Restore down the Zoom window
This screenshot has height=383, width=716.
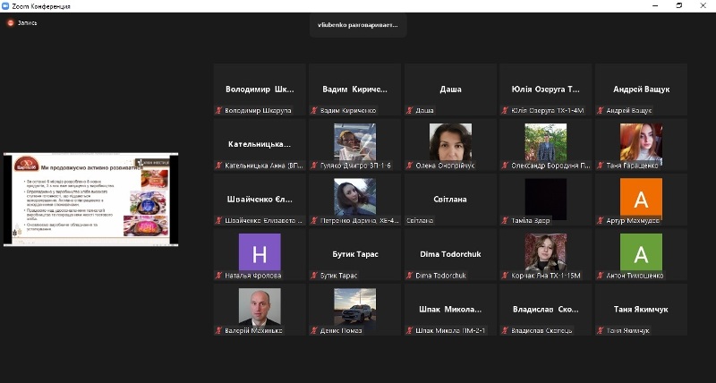tap(679, 6)
